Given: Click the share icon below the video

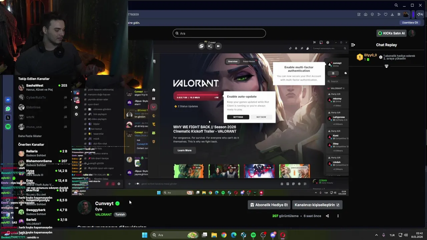Looking at the screenshot, I should [x=327, y=216].
